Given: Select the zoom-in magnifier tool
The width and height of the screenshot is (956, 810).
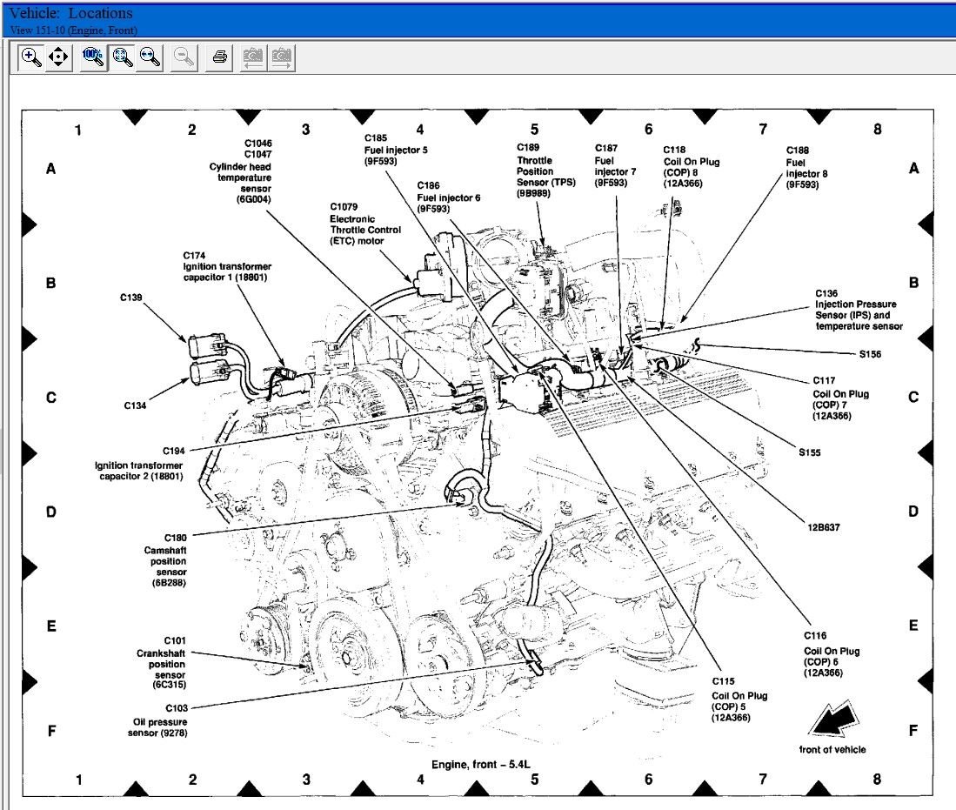Looking at the screenshot, I should point(30,57).
